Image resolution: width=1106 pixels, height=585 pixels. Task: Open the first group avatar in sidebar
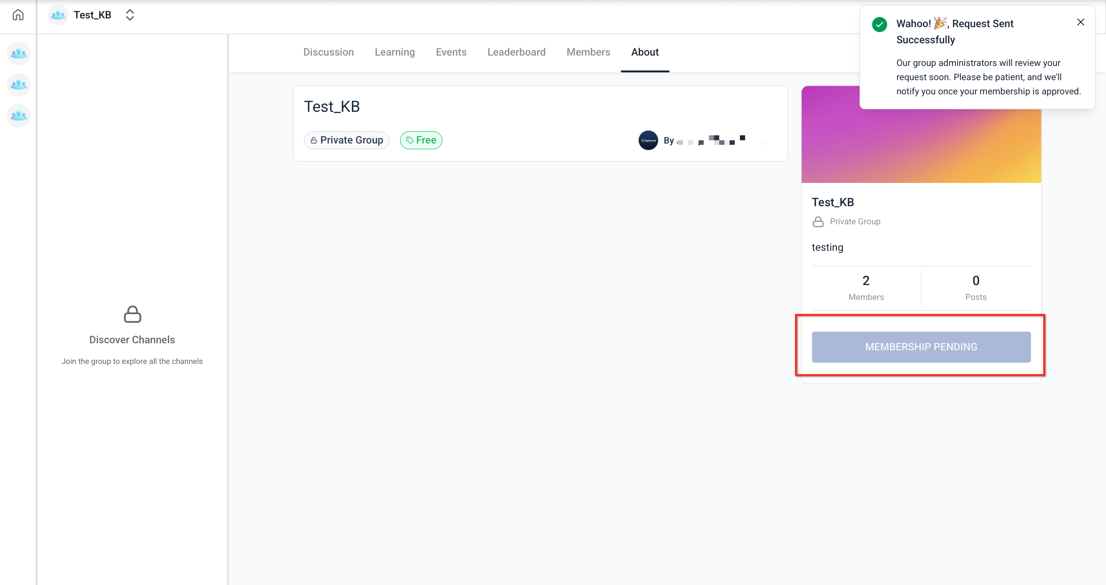tap(18, 54)
